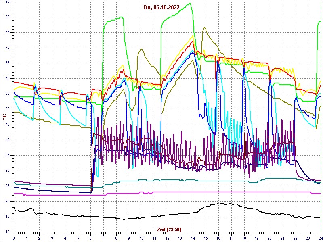The image size is (323, 242).
Task: Click the x-axis hour label 17
Action: point(231,238)
